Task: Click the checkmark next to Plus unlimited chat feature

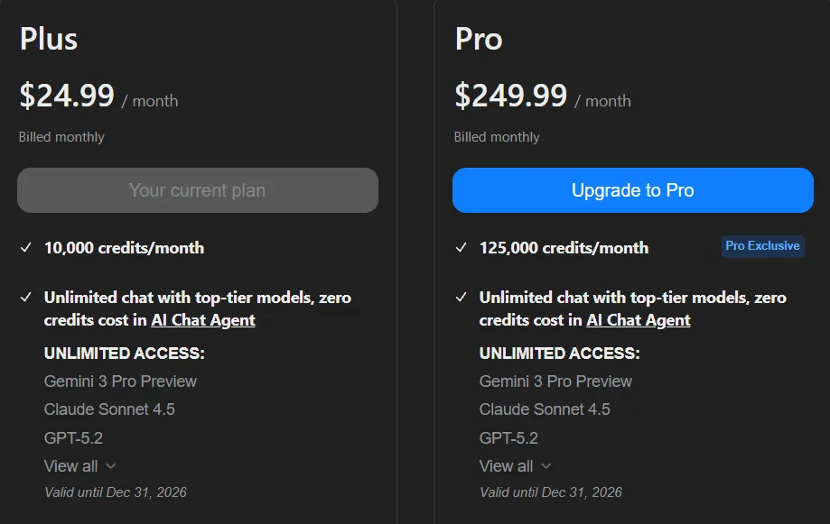Action: (x=26, y=298)
